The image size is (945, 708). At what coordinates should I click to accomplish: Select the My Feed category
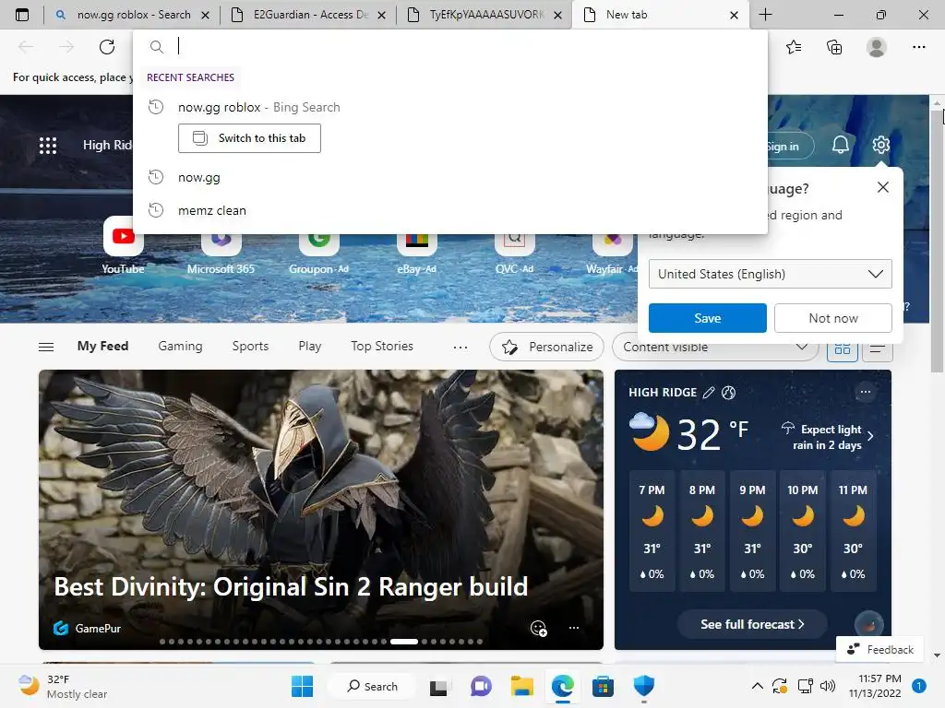pos(102,347)
